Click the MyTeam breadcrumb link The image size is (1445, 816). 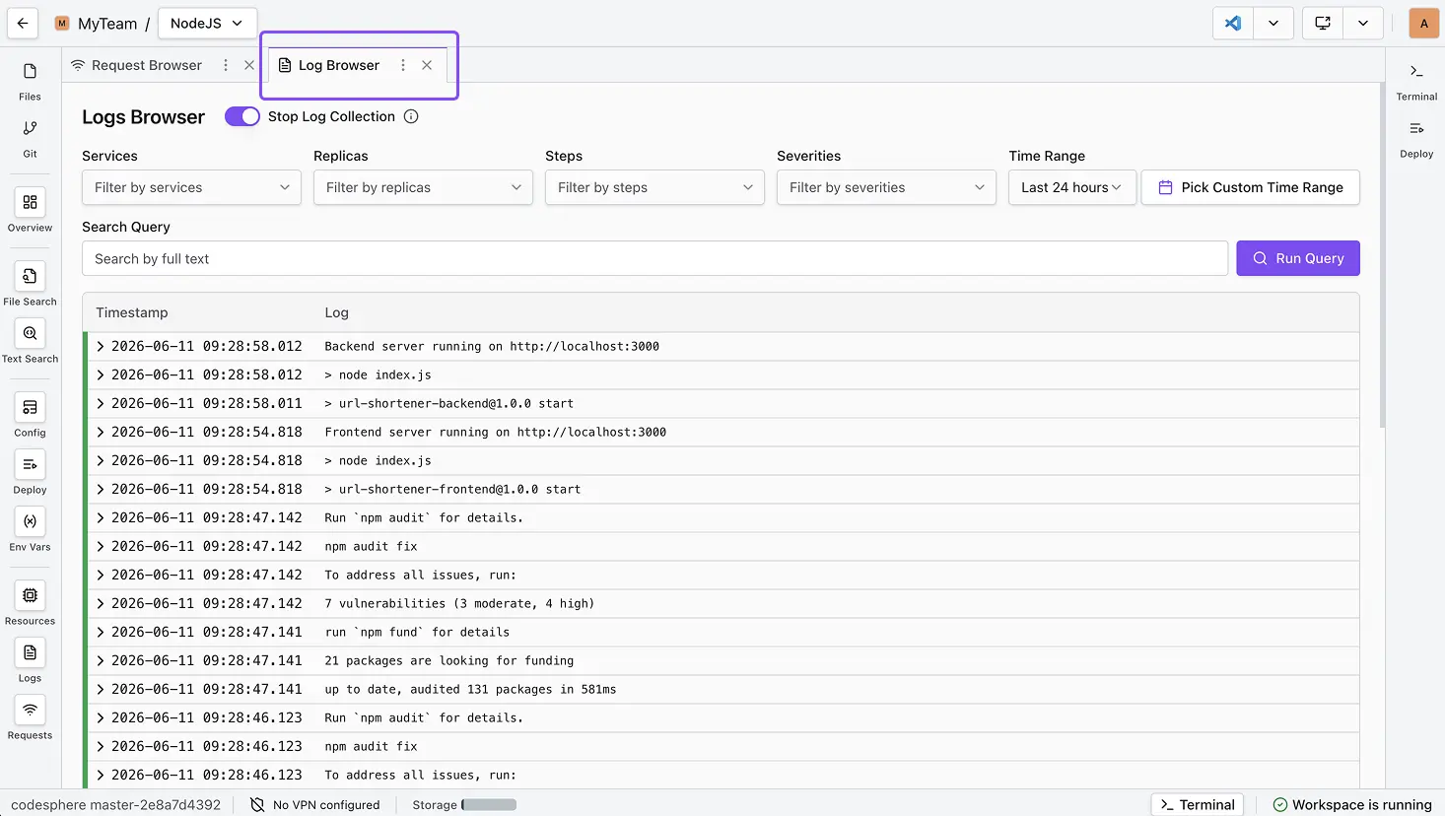[107, 24]
